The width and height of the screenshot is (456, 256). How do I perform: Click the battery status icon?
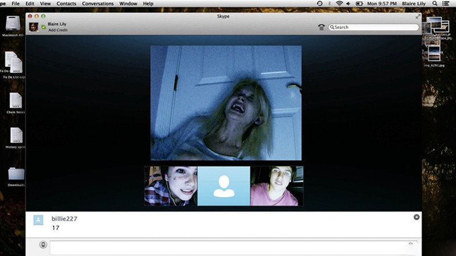tap(359, 3)
